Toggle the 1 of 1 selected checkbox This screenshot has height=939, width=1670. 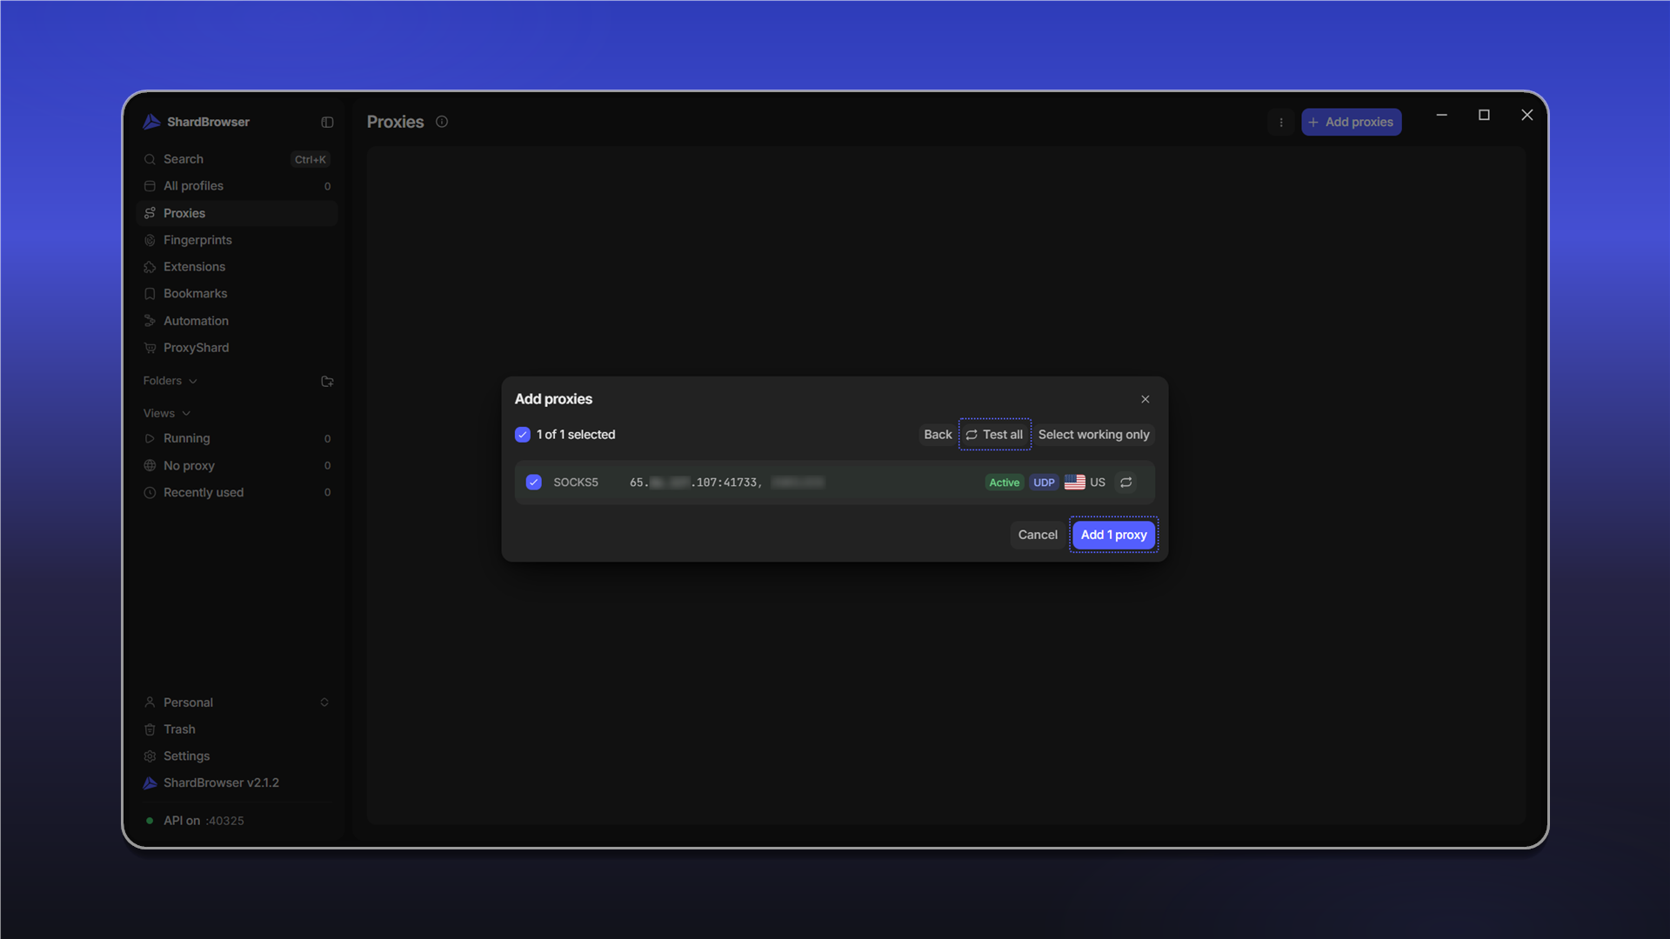(x=523, y=435)
